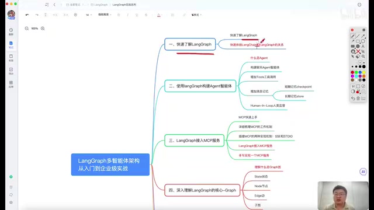Select the 四、深入理解LangGraph的核心-Graph node
Image resolution: width=374 pixels, height=210 pixels.
coord(202,190)
